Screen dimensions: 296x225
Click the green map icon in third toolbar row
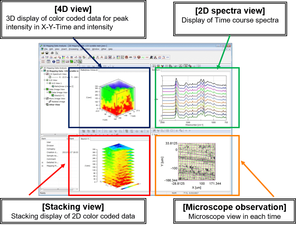pos(72,62)
